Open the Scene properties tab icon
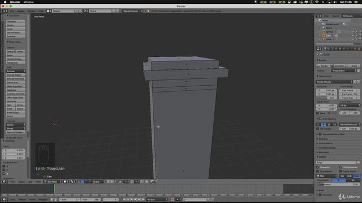 (x=333, y=48)
